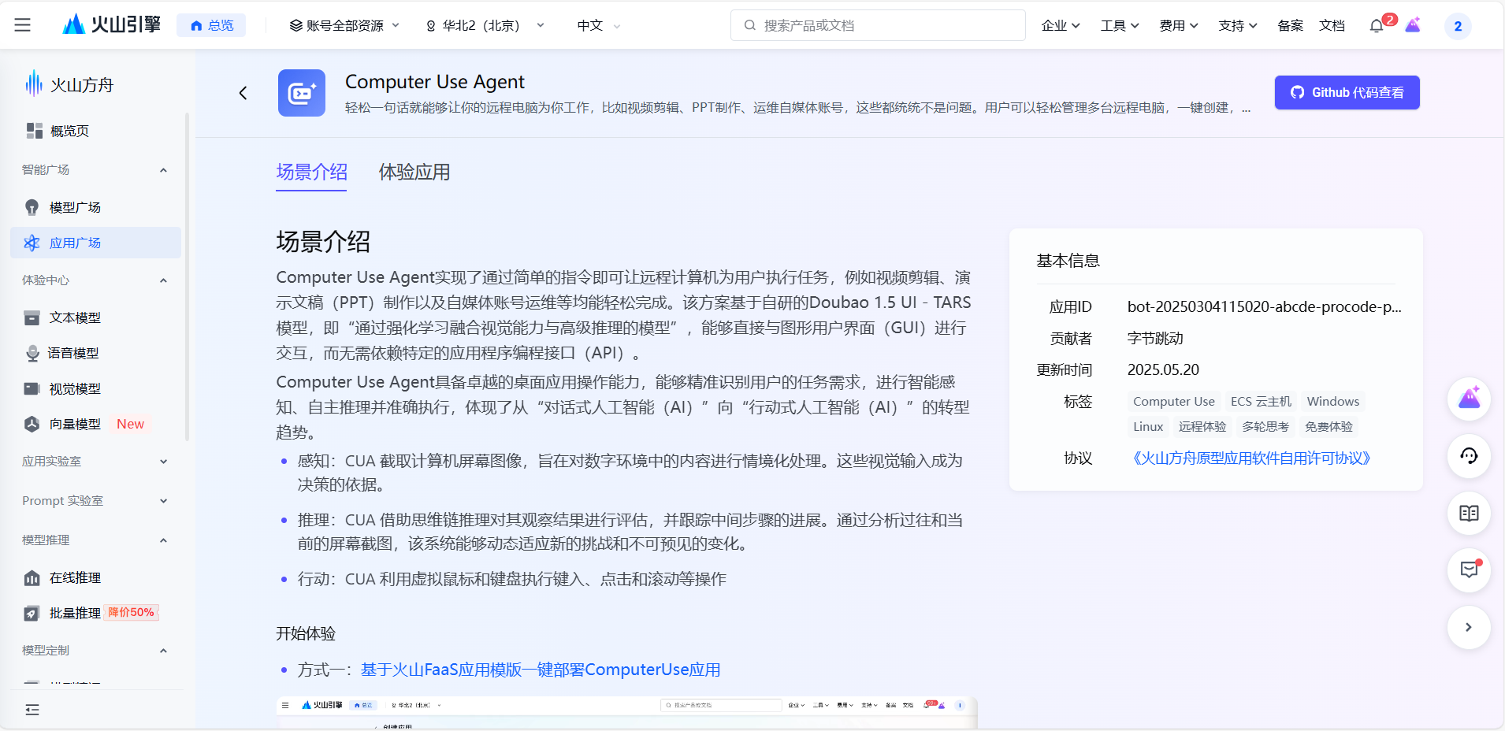Open 在线推理 in the sidebar
1505x731 pixels.
pos(96,577)
